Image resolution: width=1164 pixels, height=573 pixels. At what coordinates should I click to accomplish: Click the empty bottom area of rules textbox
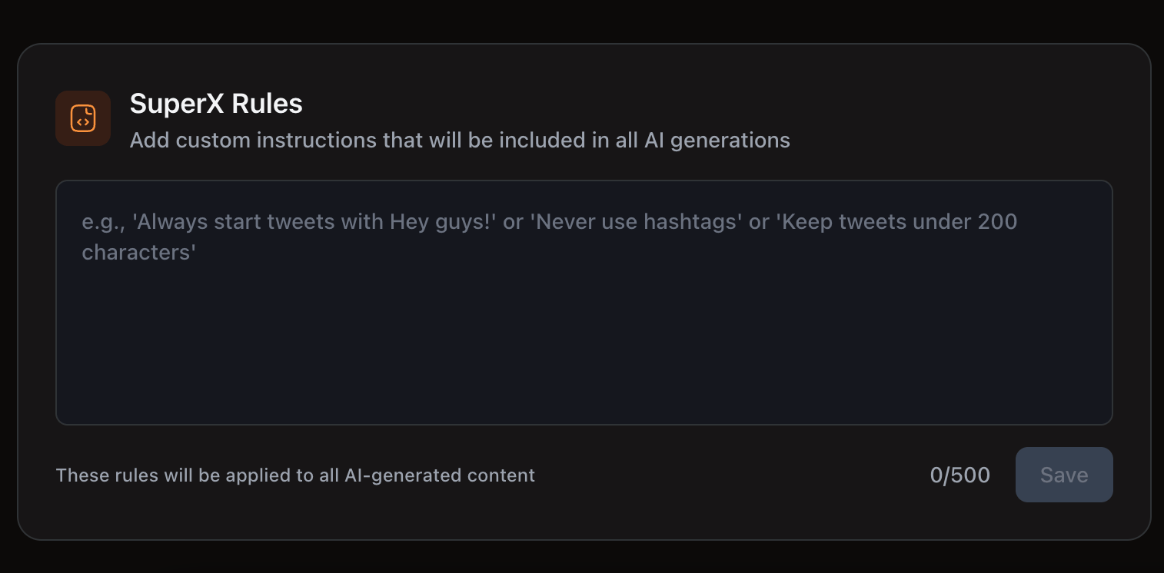coord(584,392)
